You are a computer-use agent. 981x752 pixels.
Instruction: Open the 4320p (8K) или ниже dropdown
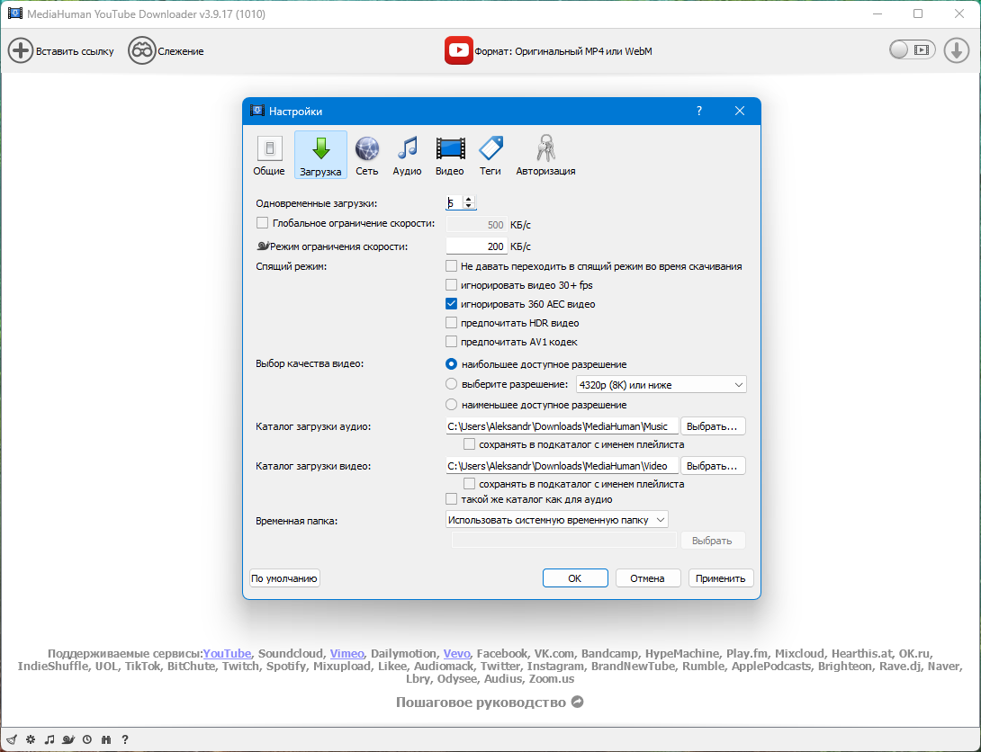661,384
